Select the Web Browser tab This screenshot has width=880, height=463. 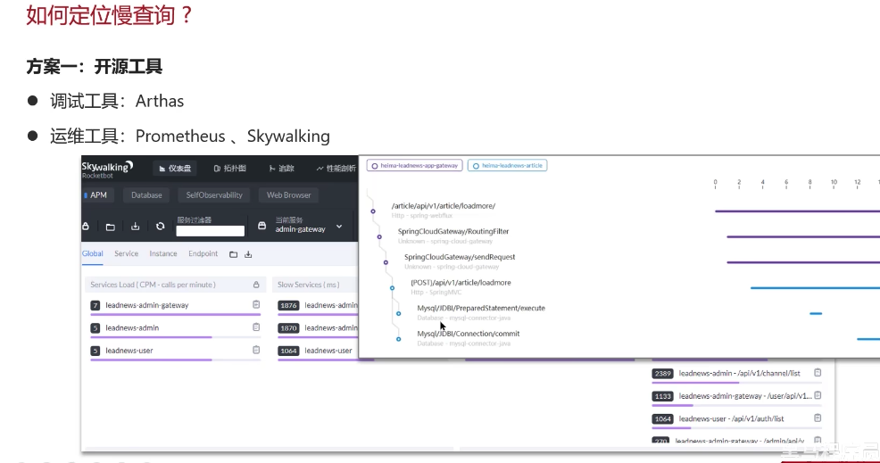point(288,195)
